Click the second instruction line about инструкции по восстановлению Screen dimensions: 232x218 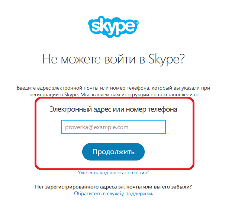pyautogui.click(x=113, y=95)
